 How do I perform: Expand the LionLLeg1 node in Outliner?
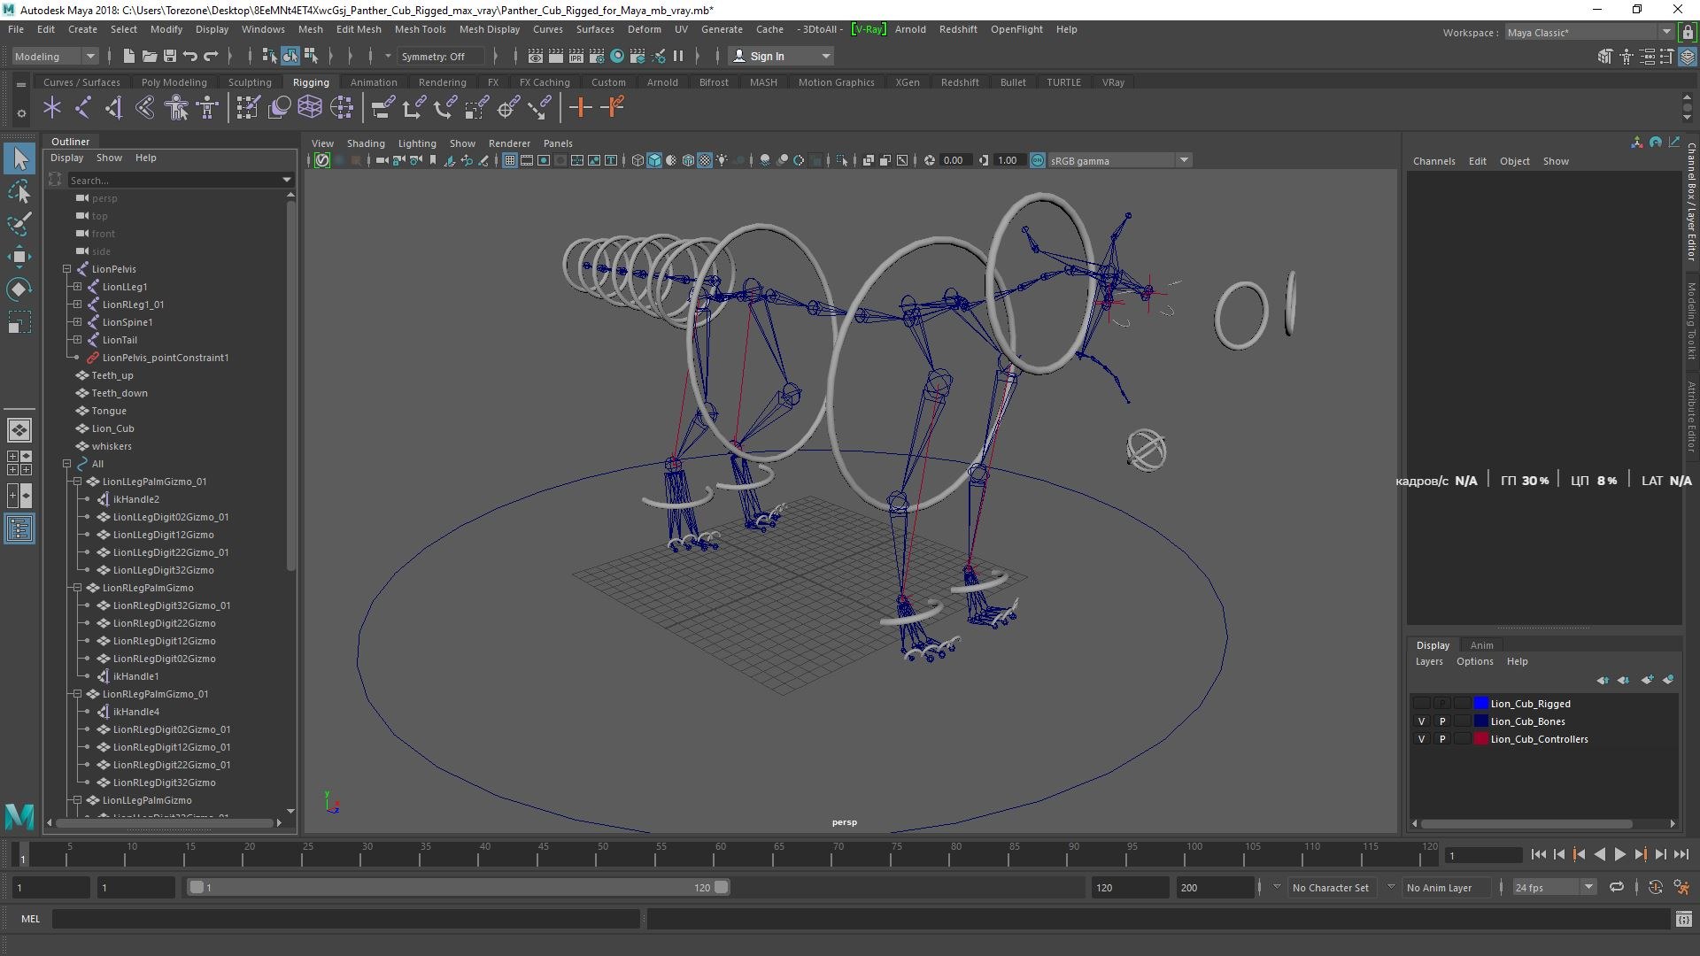(77, 287)
